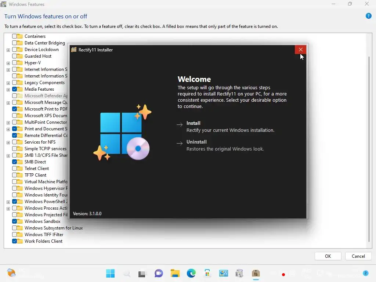Open taskbar Search magnifier
This screenshot has width=376, height=282.
(126, 273)
